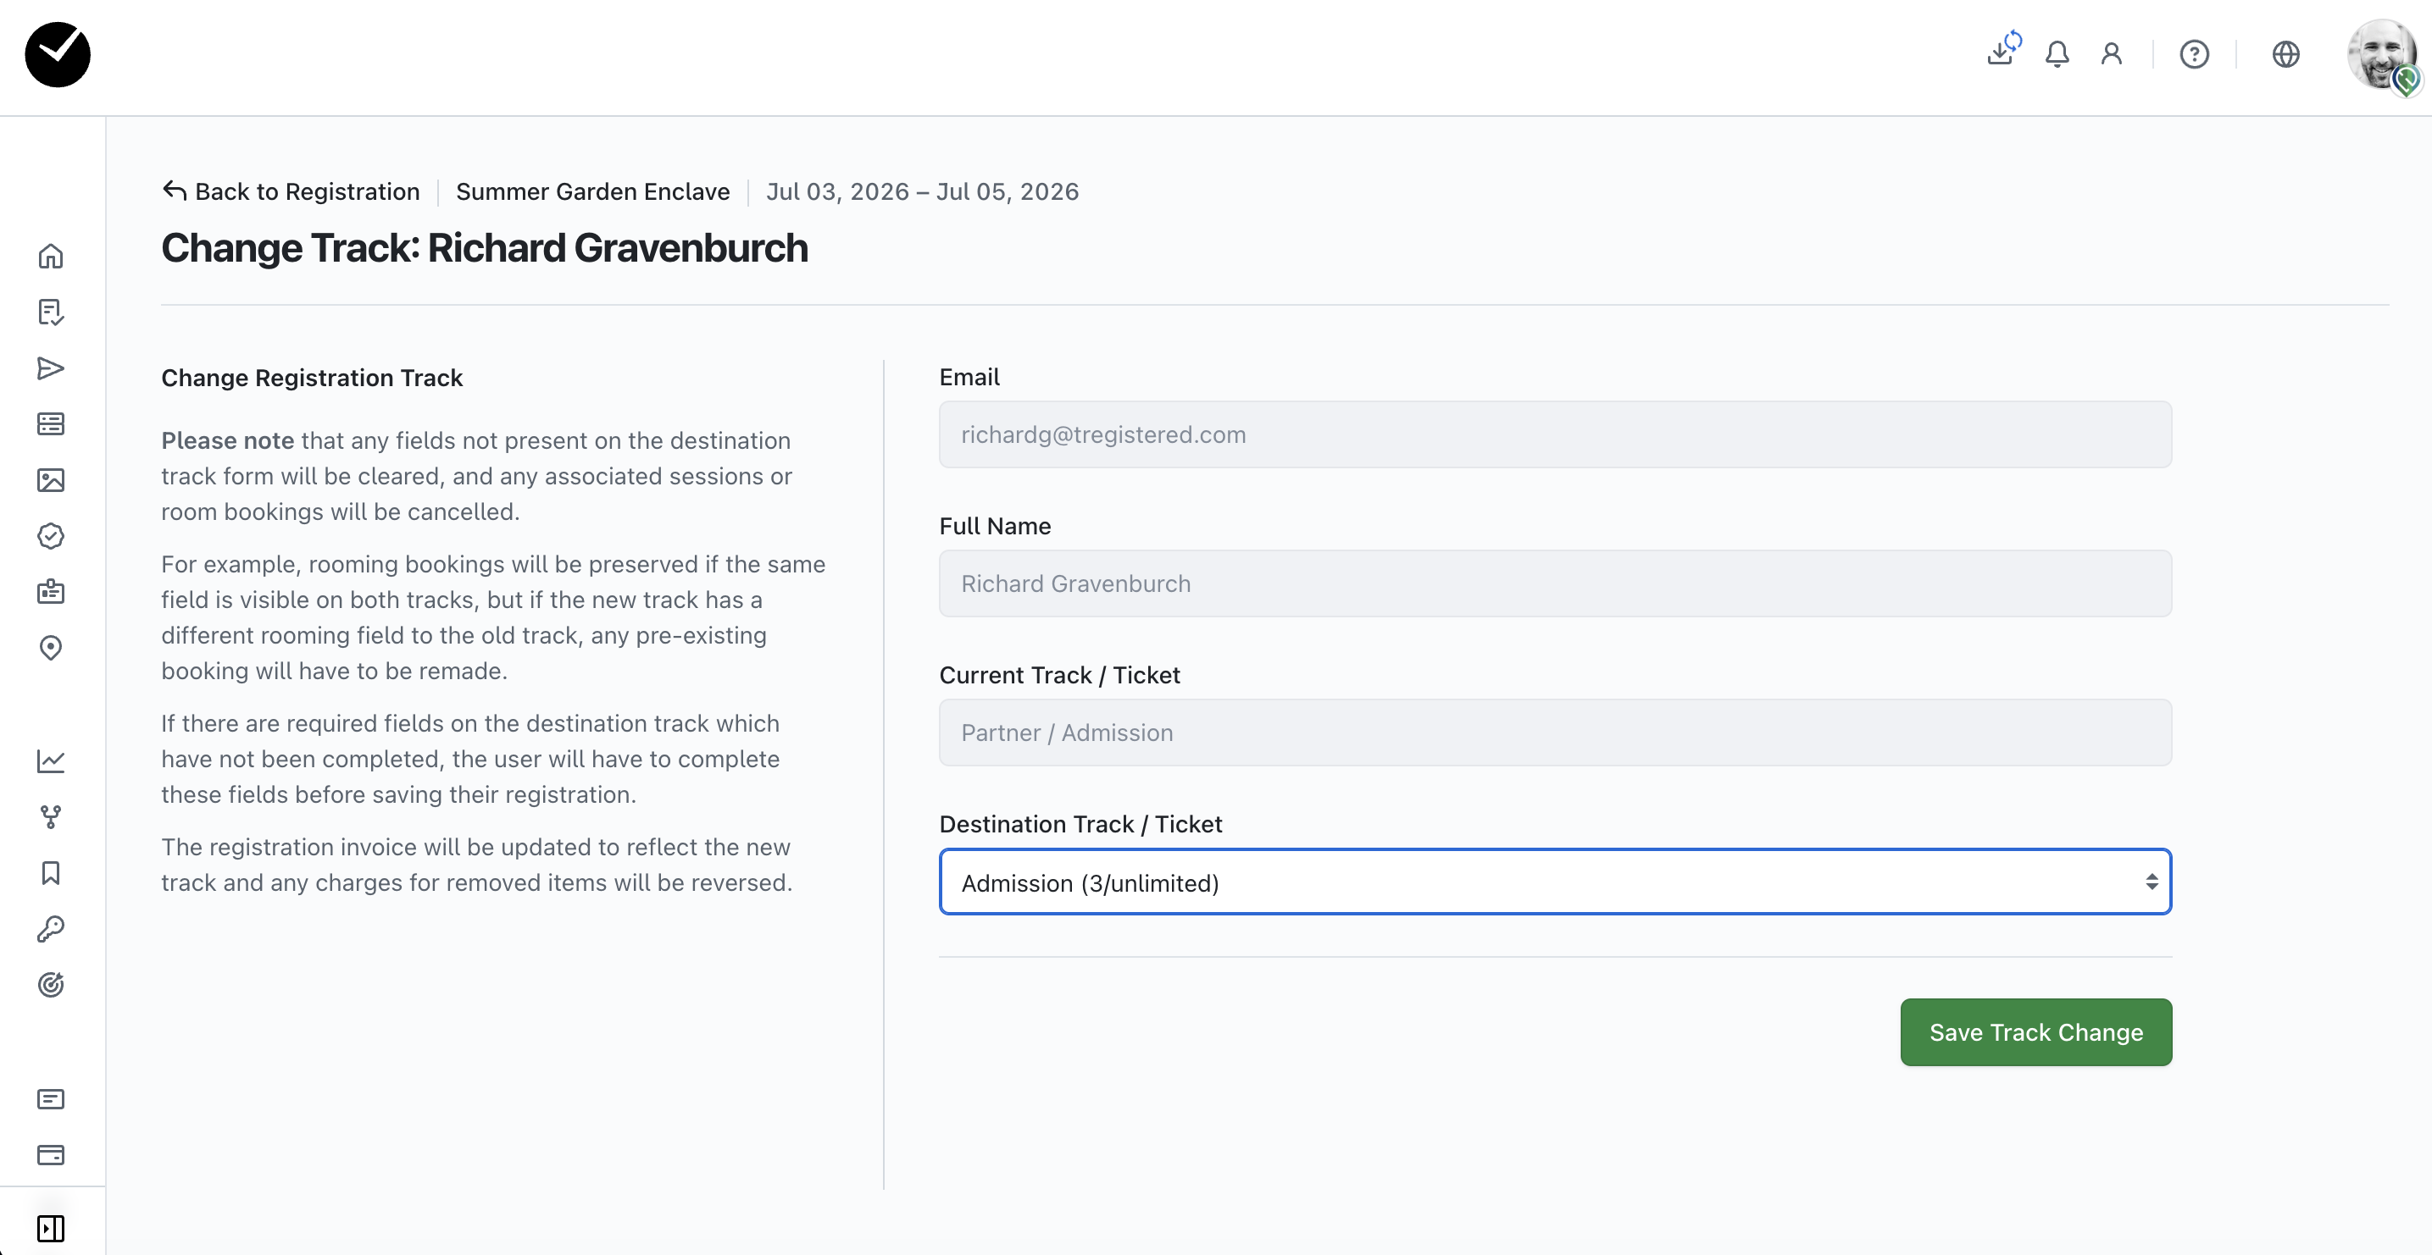Click the globe language icon
Screen dimensions: 2432x1255
[2285, 55]
